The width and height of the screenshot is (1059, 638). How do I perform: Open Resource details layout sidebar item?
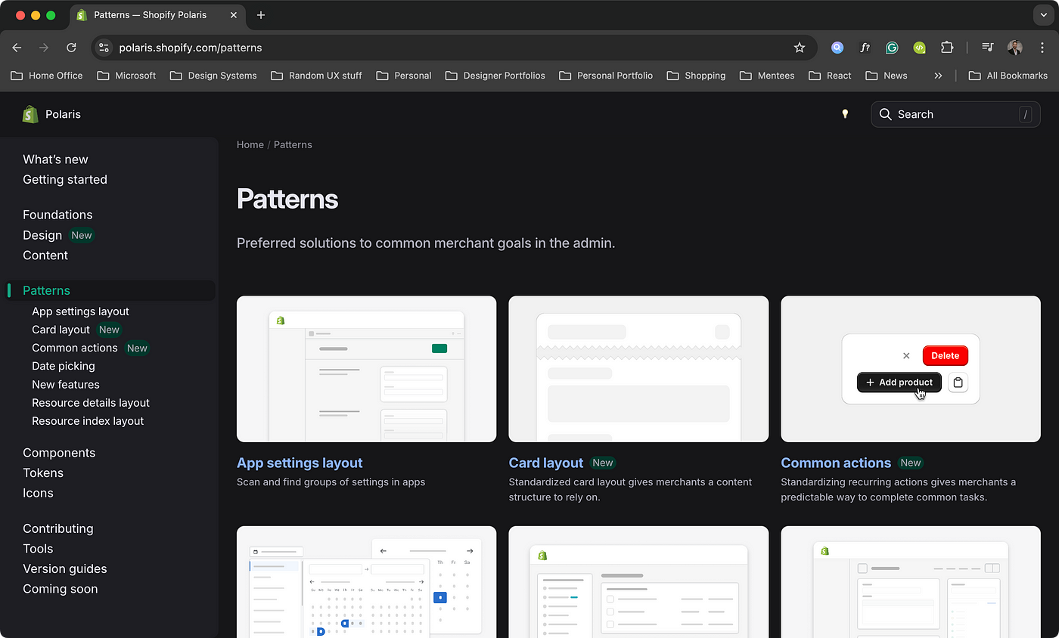[91, 403]
